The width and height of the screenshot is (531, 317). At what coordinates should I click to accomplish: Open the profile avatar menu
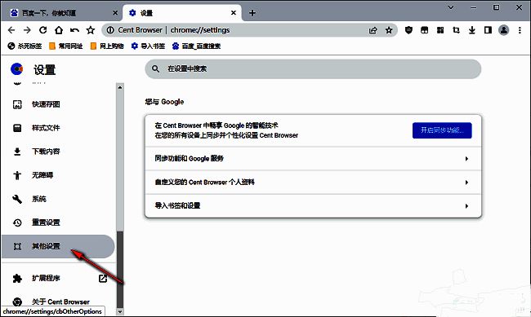(504, 30)
